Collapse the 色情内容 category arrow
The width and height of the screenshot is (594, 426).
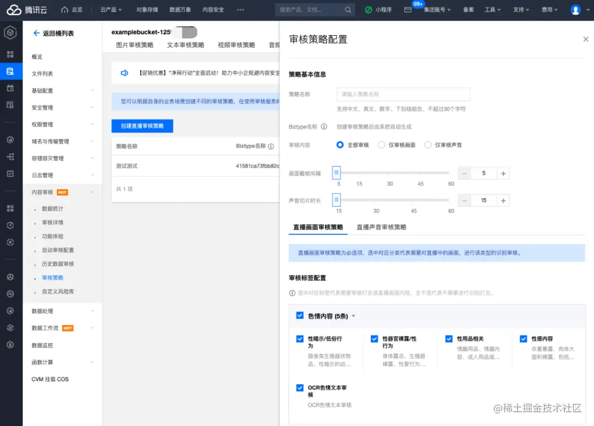click(354, 316)
